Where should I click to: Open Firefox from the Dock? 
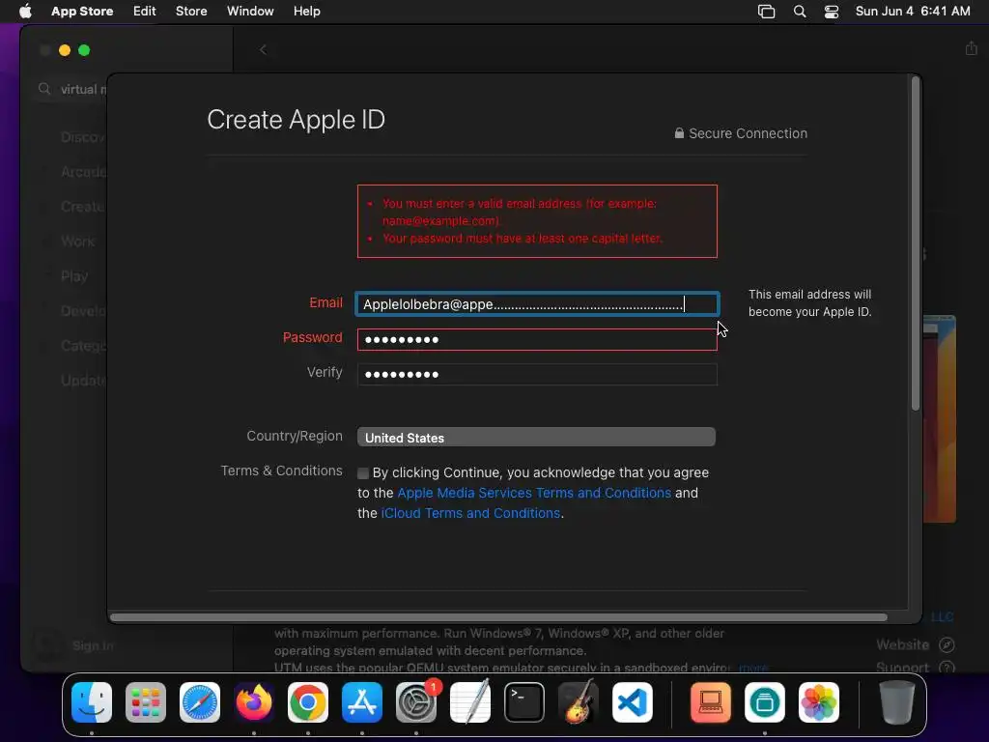(254, 702)
